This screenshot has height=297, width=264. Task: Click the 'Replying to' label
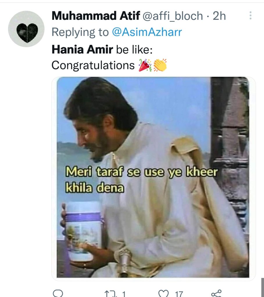(80, 32)
